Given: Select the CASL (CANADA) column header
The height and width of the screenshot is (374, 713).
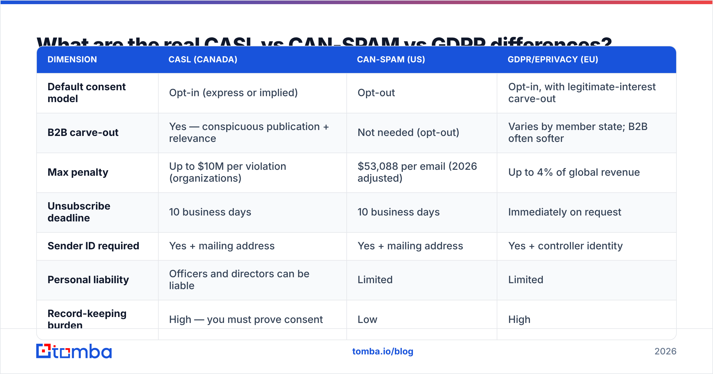Looking at the screenshot, I should [203, 59].
